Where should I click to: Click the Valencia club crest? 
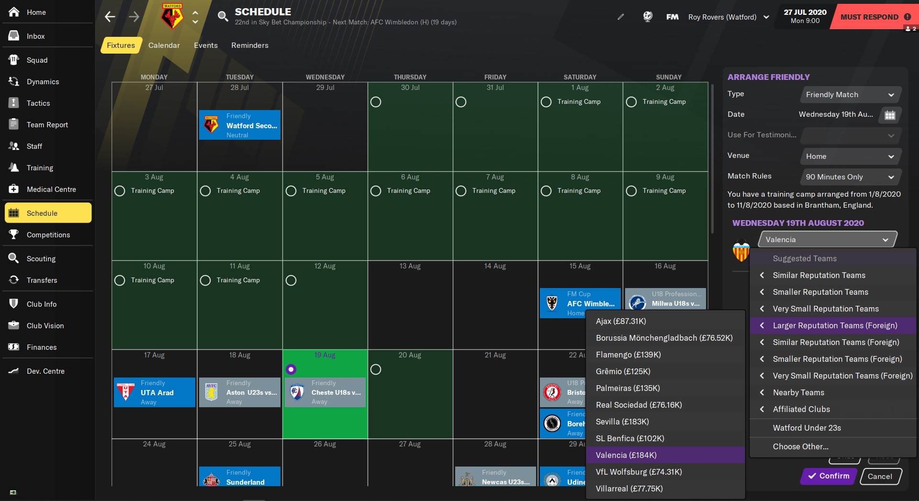click(741, 250)
